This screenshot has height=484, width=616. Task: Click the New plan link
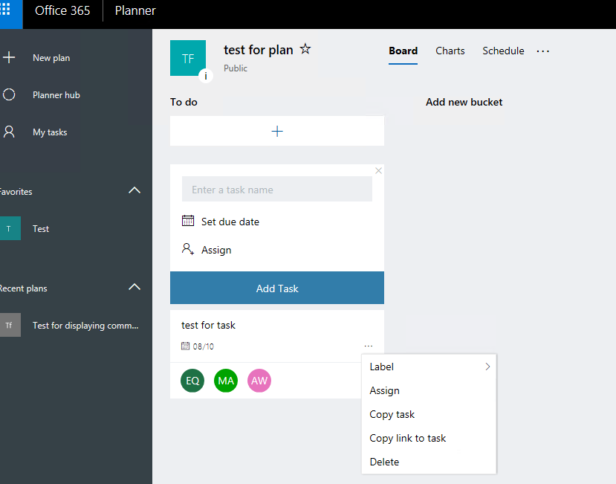point(51,58)
